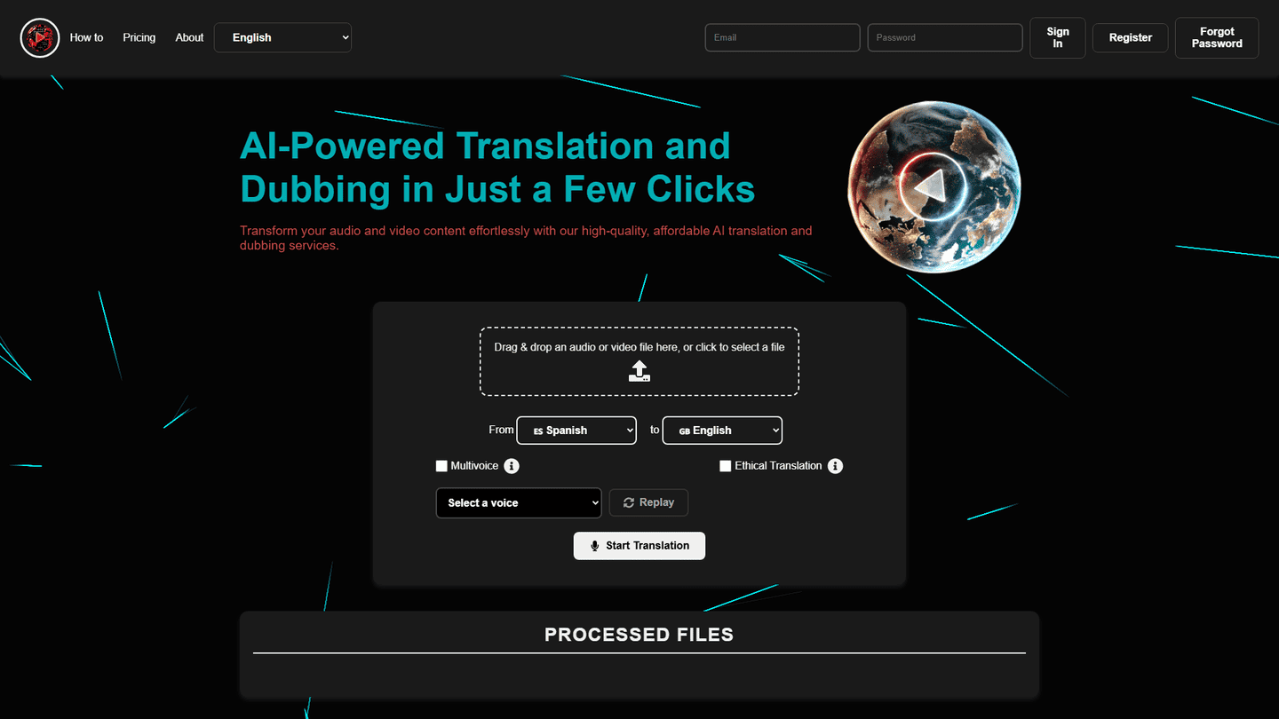Open Multivoice info tooltip icon

coord(512,466)
